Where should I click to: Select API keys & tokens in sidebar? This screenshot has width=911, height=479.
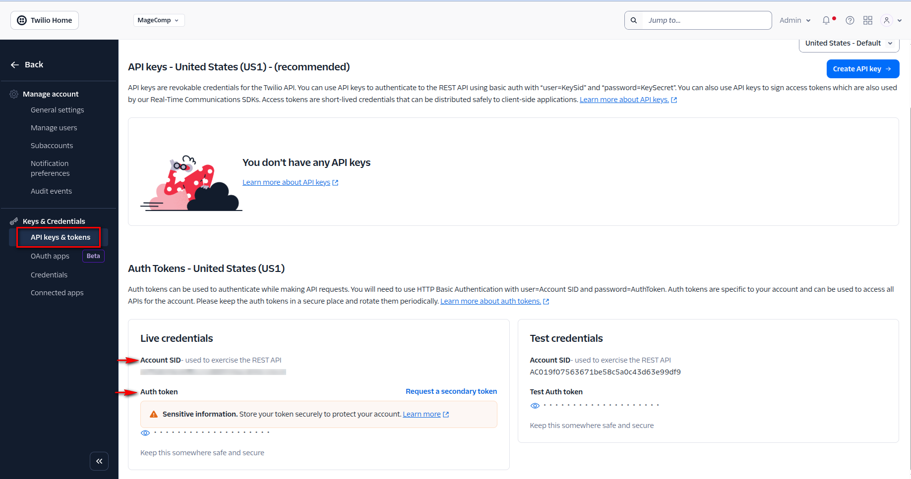(x=61, y=237)
